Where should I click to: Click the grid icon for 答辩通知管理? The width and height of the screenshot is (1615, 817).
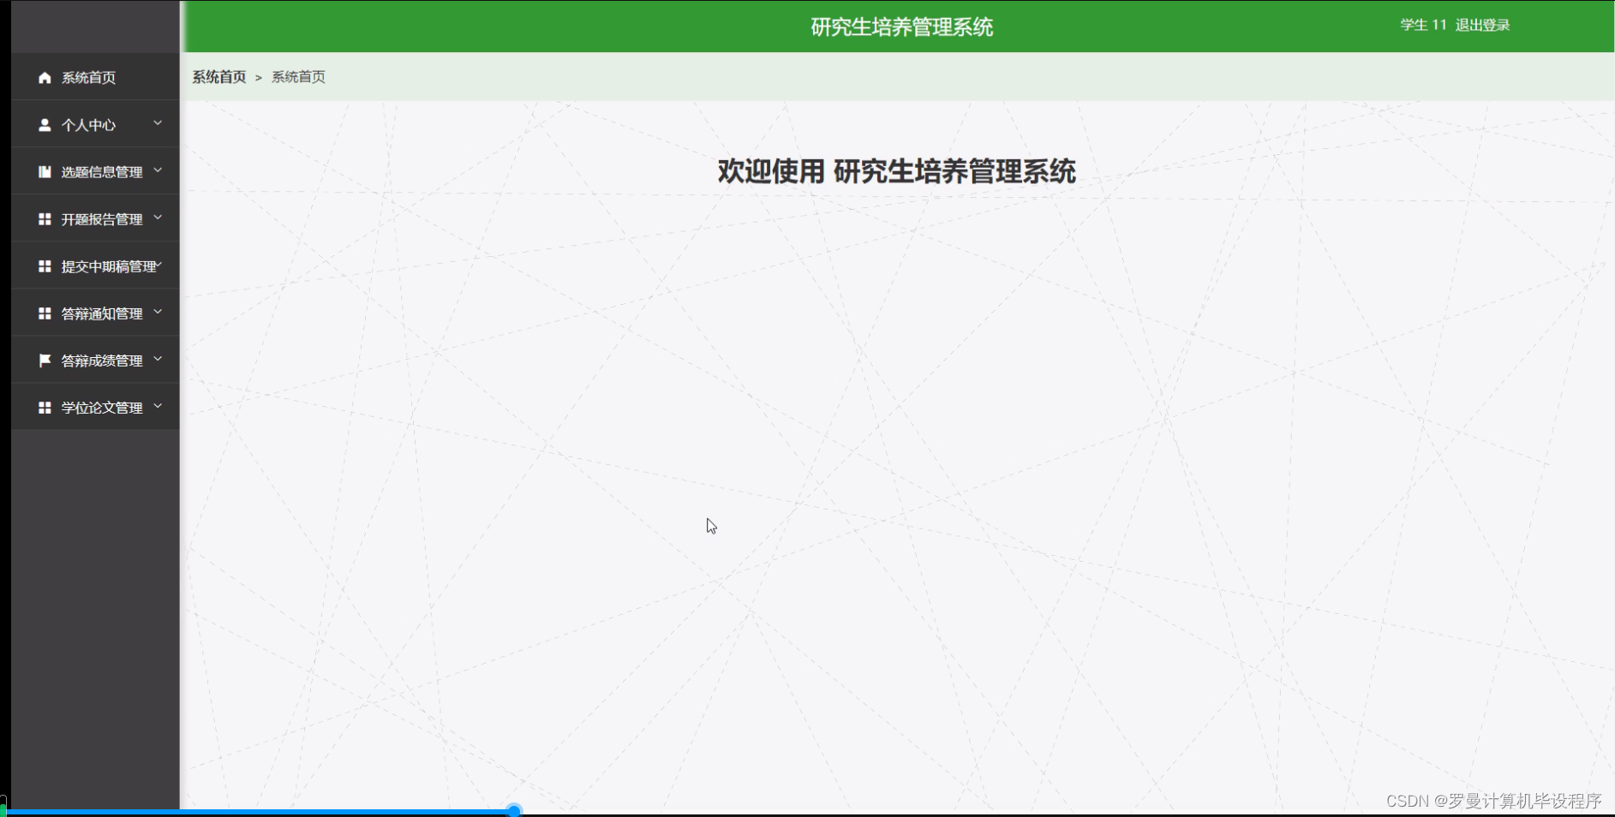pos(45,313)
